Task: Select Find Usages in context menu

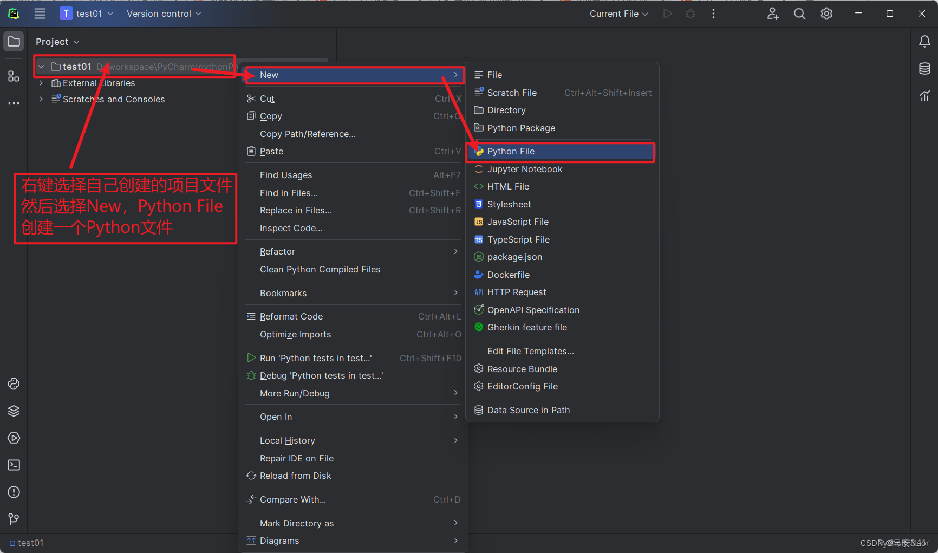Action: tap(353, 175)
